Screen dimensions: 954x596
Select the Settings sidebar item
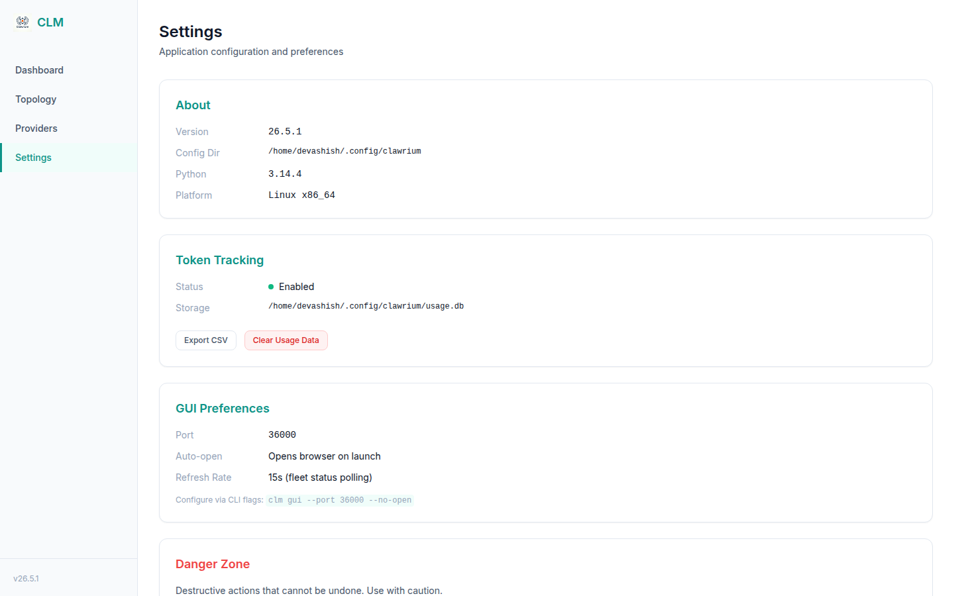(69, 158)
